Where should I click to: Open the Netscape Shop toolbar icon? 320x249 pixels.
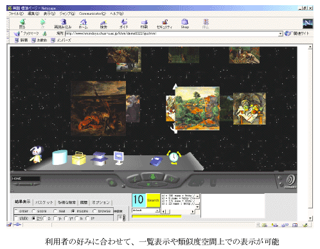[x=184, y=24]
